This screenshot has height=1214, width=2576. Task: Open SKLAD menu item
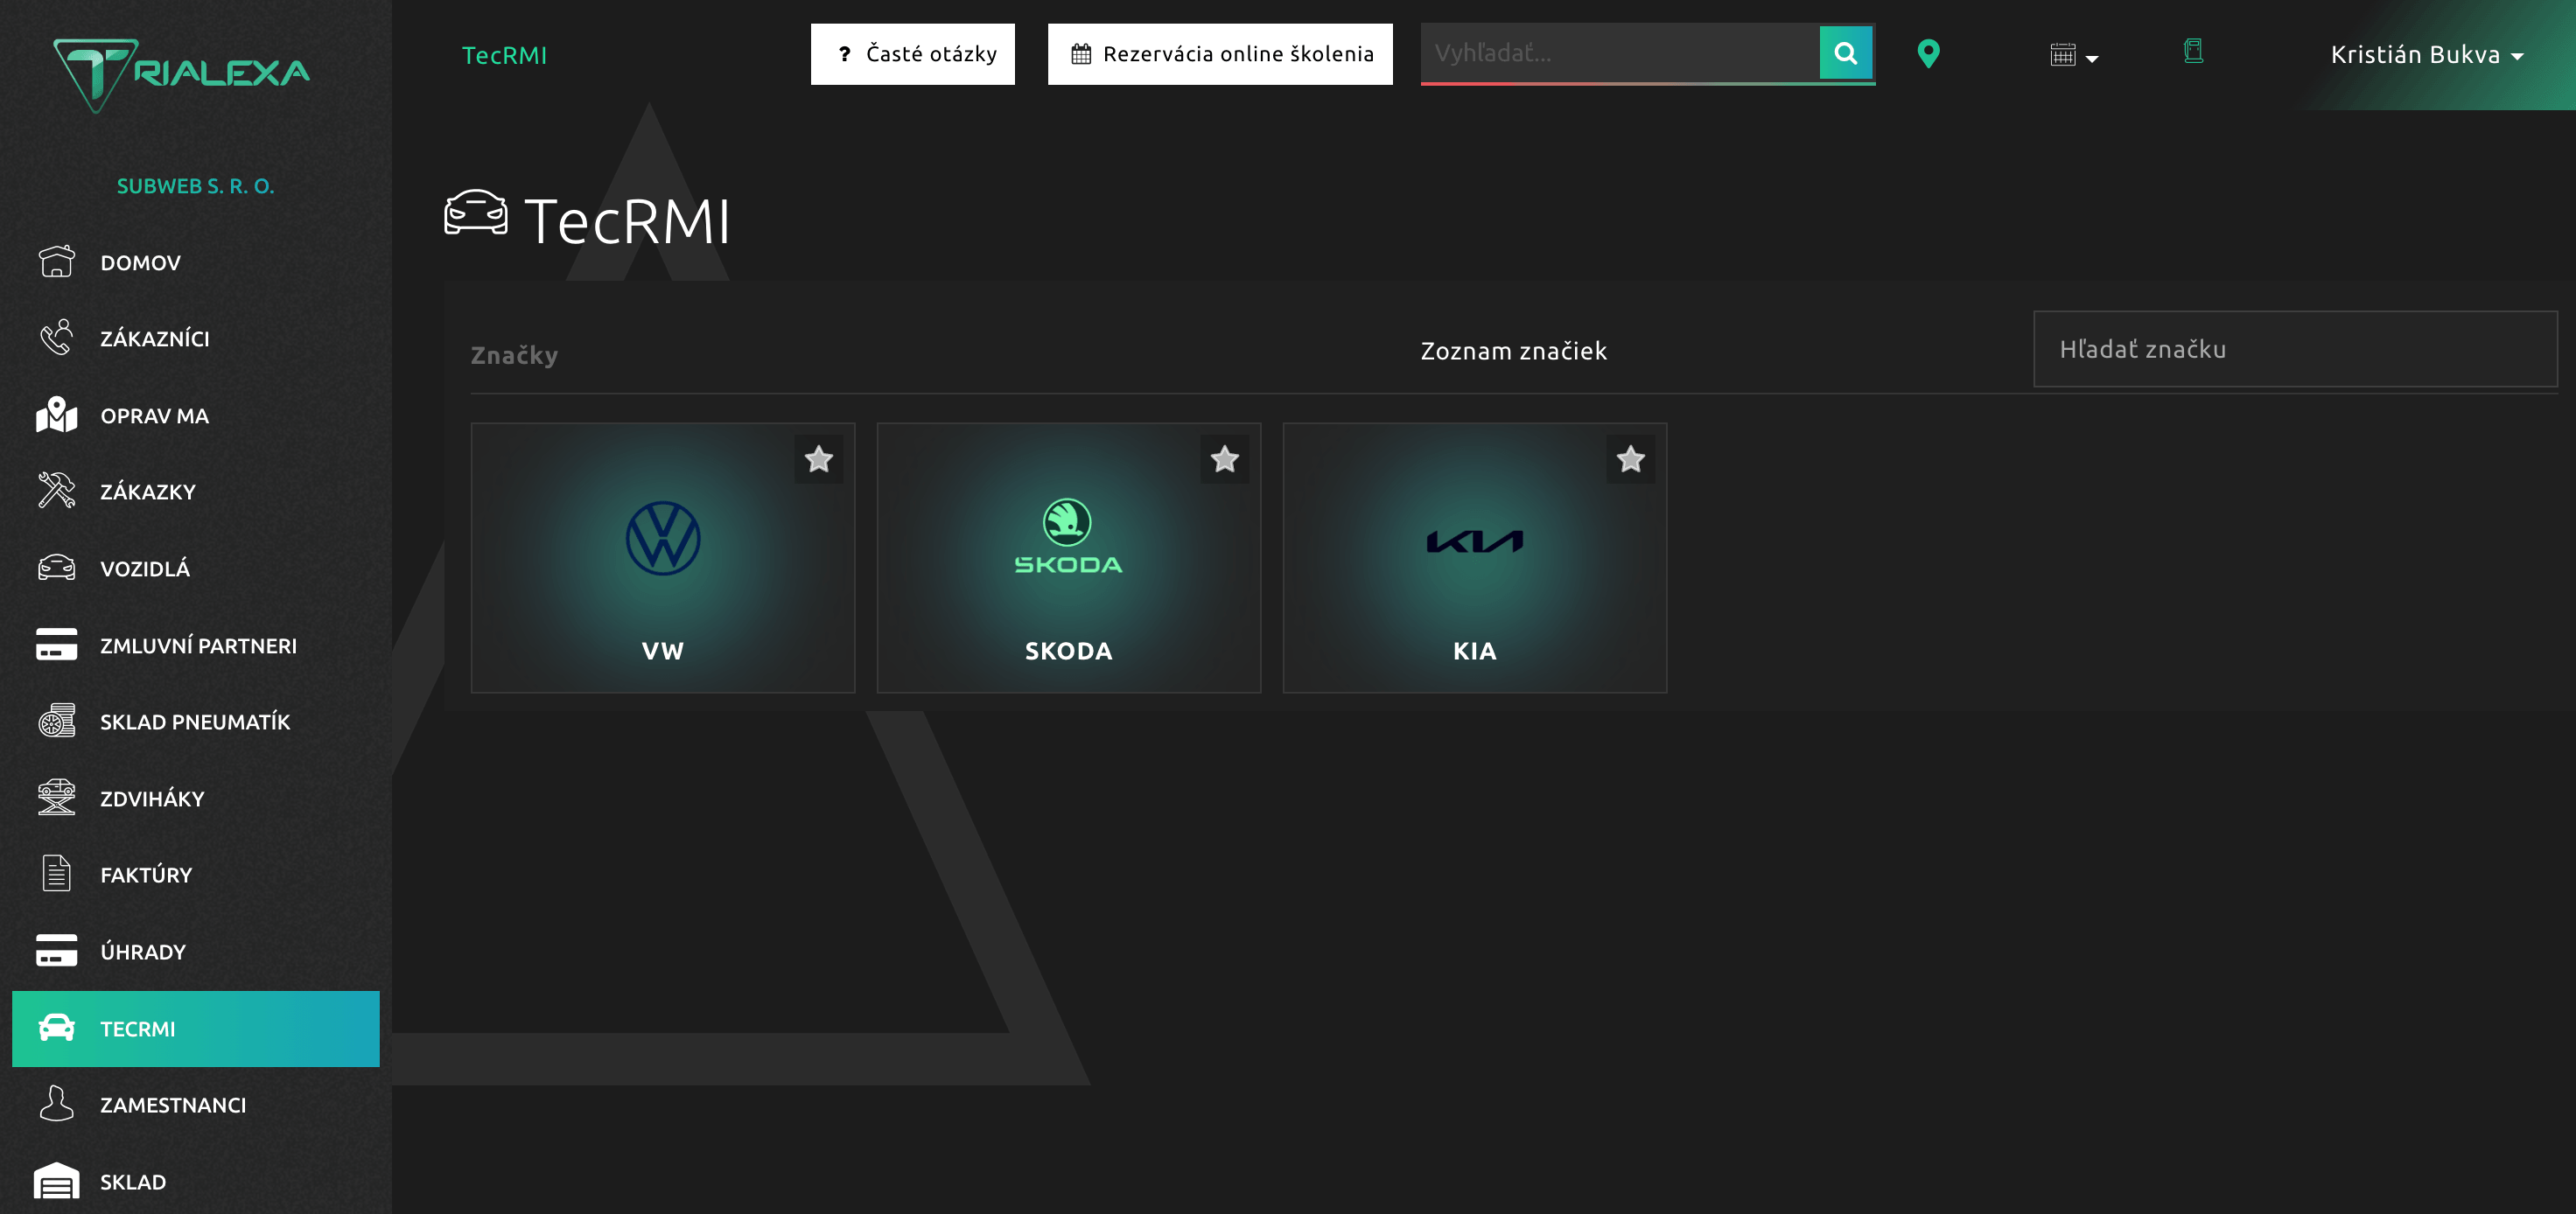point(196,1181)
